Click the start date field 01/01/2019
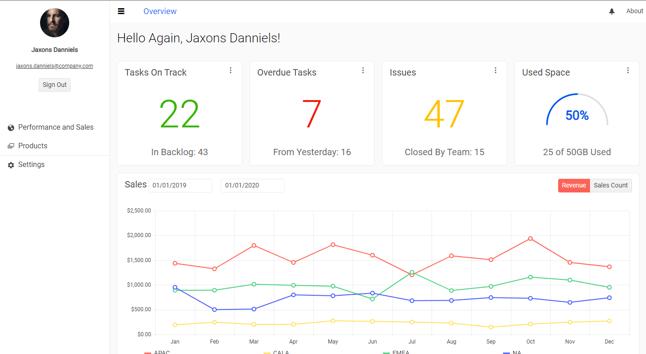 180,186
